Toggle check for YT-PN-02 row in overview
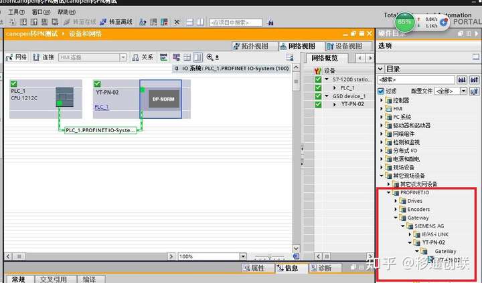The width and height of the screenshot is (482, 283). (x=318, y=104)
